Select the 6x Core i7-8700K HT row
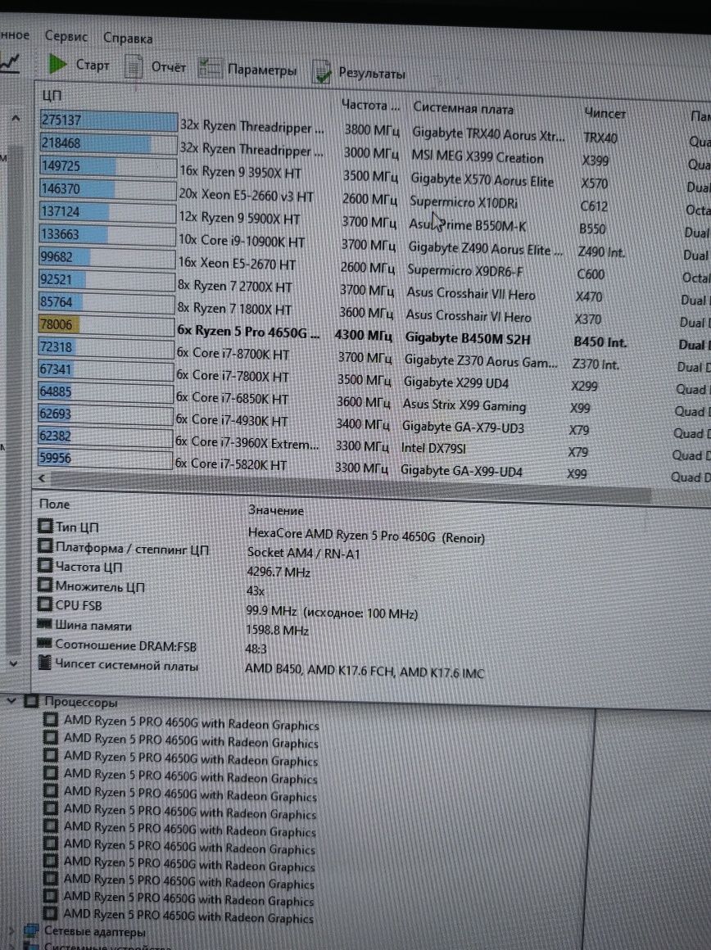 (233, 353)
